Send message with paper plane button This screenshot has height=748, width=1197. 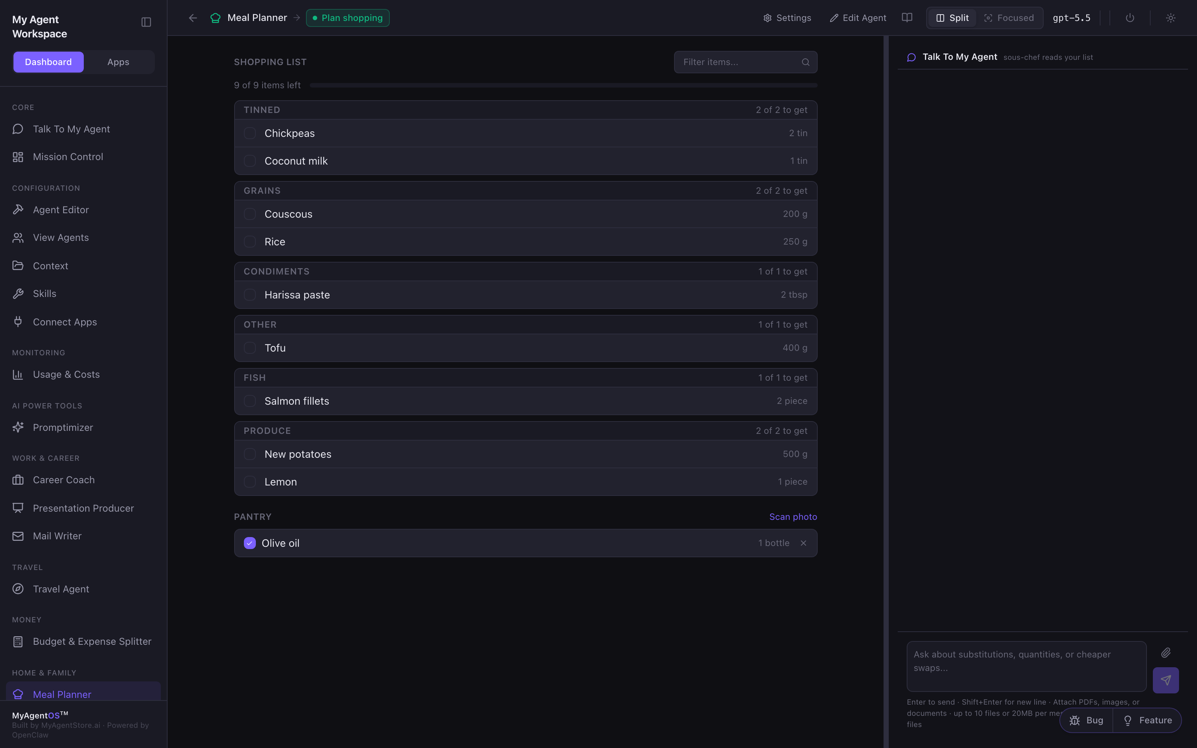(x=1165, y=680)
